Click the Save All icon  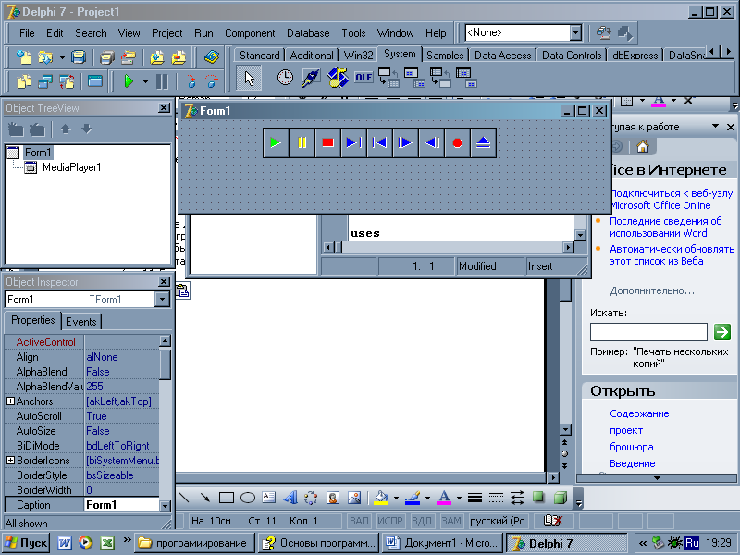(x=107, y=57)
